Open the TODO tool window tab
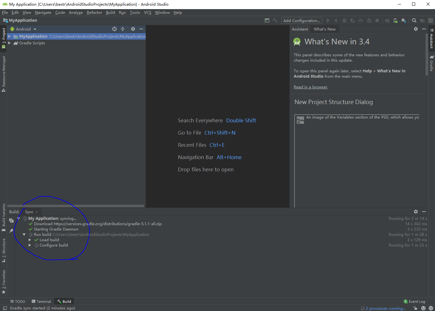This screenshot has width=435, height=311. click(18, 301)
